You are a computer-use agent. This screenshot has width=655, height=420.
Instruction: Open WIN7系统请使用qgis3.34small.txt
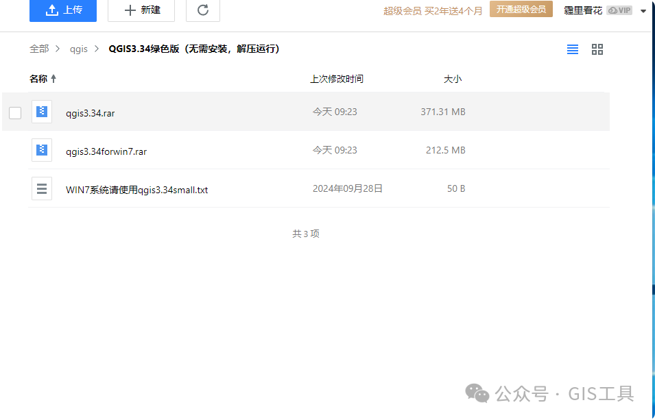point(136,190)
